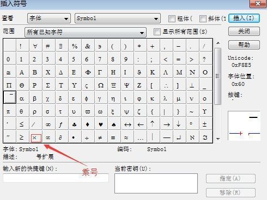Screen dimensions: 267x200
Task: Enable the italic (斜体) checkbox
Action: click(203, 18)
